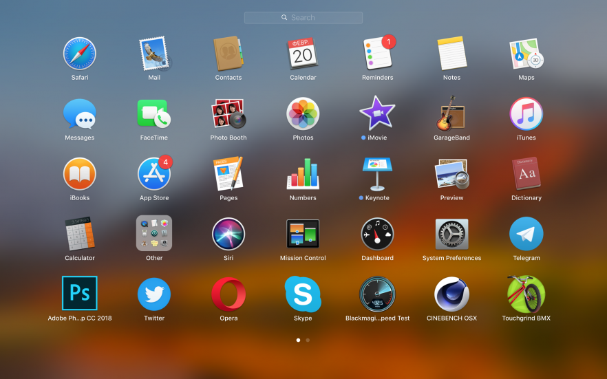Launch Telegram
This screenshot has width=607, height=379.
coord(526,234)
